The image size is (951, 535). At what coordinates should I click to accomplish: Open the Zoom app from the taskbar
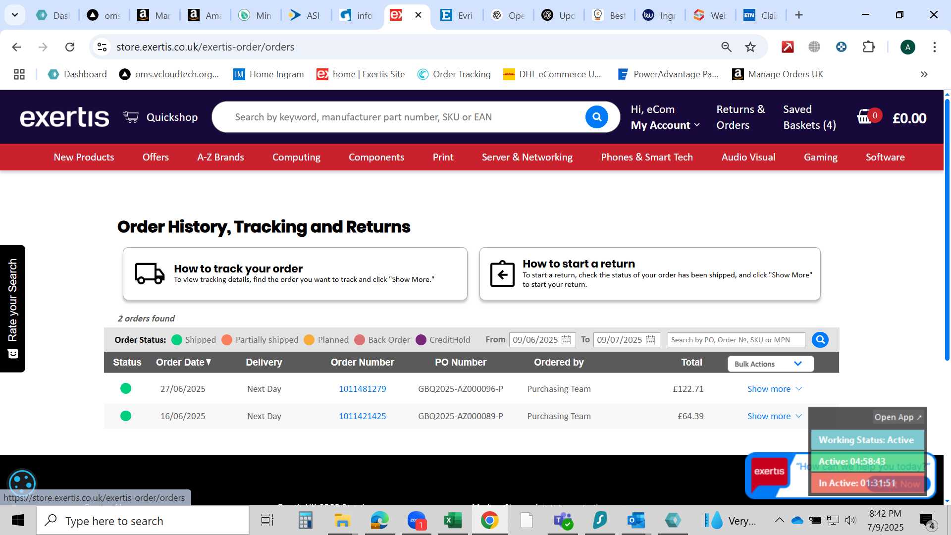[417, 521]
